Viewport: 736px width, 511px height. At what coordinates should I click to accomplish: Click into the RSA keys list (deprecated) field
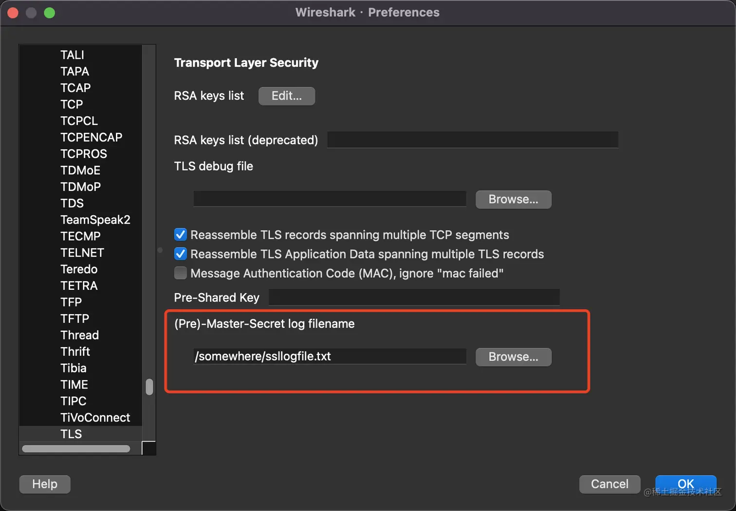tap(473, 140)
